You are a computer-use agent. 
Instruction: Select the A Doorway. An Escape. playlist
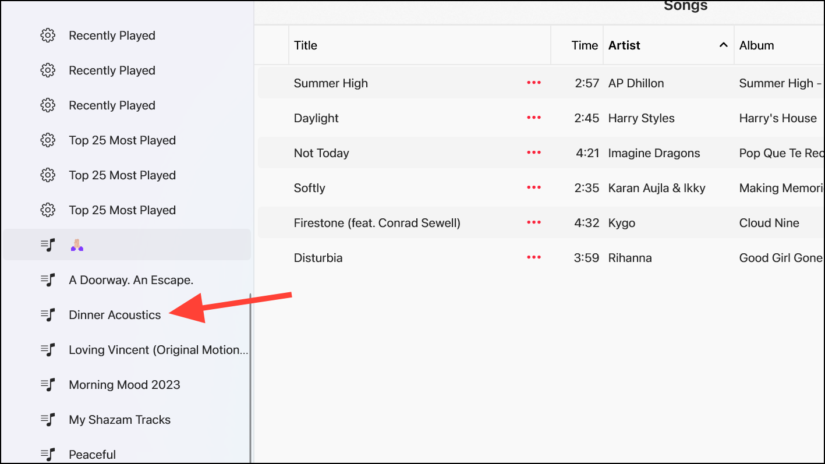131,279
